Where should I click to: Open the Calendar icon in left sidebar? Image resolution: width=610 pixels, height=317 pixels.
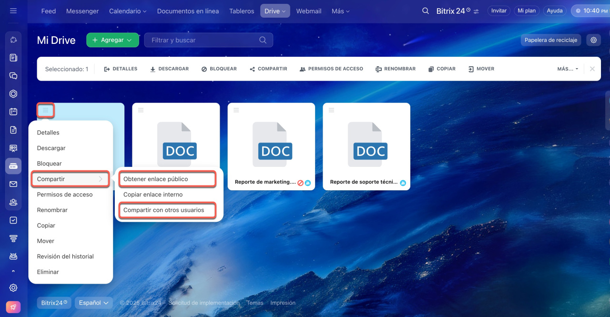point(13,112)
